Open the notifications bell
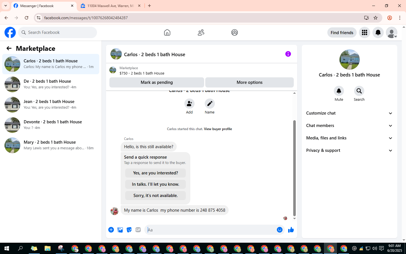406x254 pixels. (x=378, y=32)
